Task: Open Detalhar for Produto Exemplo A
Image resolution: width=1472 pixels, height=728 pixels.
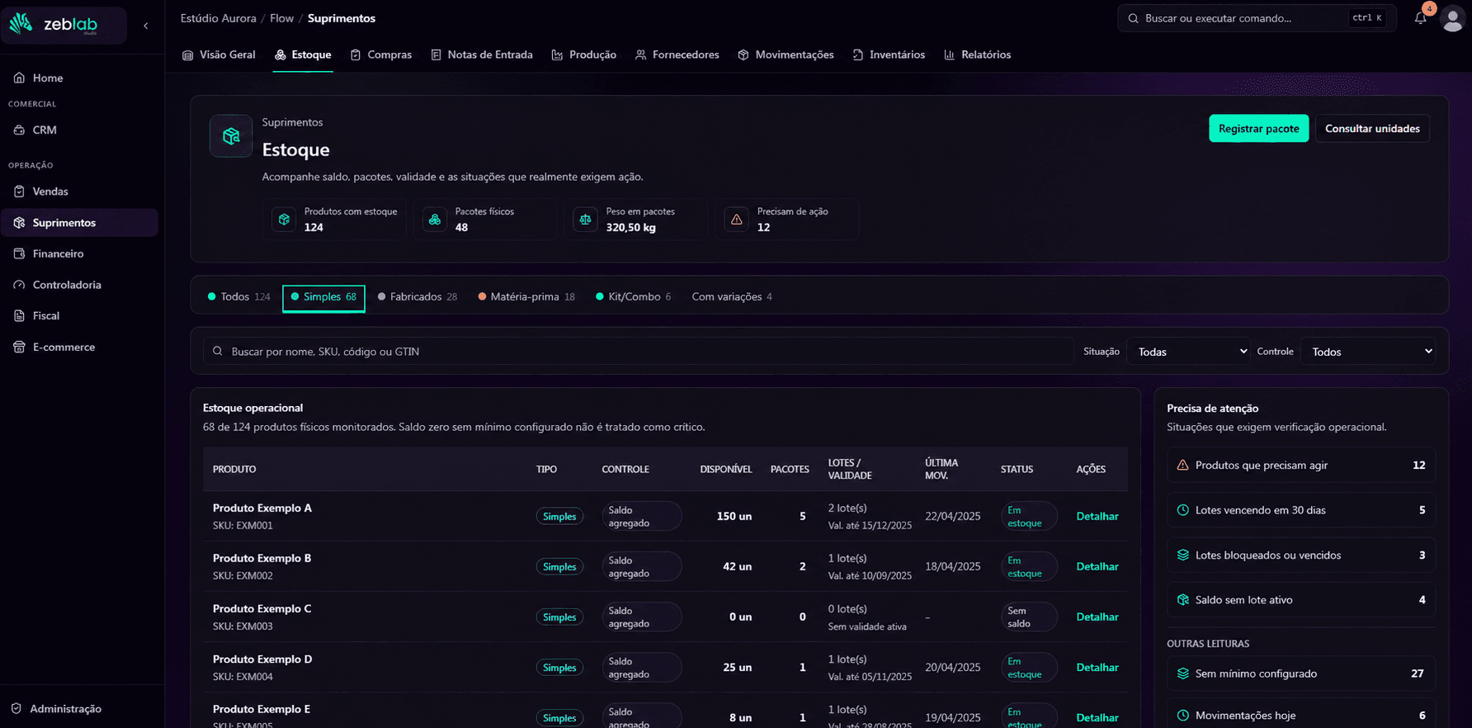Action: tap(1097, 517)
